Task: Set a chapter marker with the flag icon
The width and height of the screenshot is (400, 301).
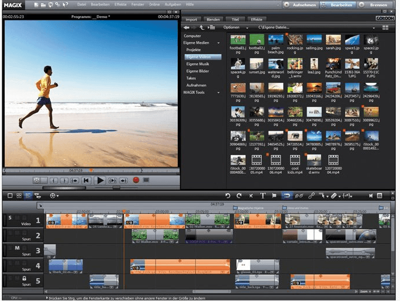Action: click(x=274, y=195)
